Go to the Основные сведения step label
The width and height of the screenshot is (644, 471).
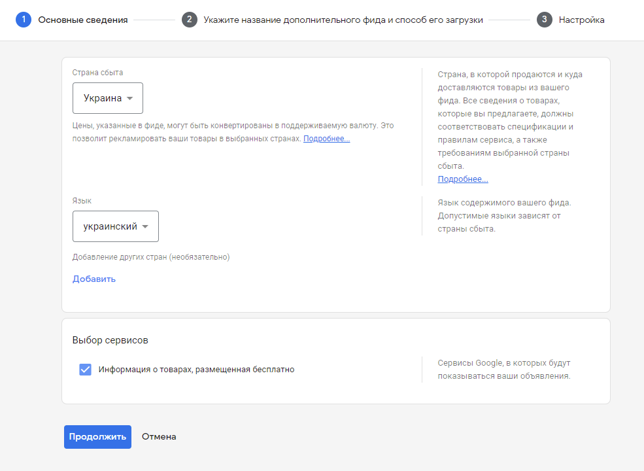pyautogui.click(x=82, y=20)
